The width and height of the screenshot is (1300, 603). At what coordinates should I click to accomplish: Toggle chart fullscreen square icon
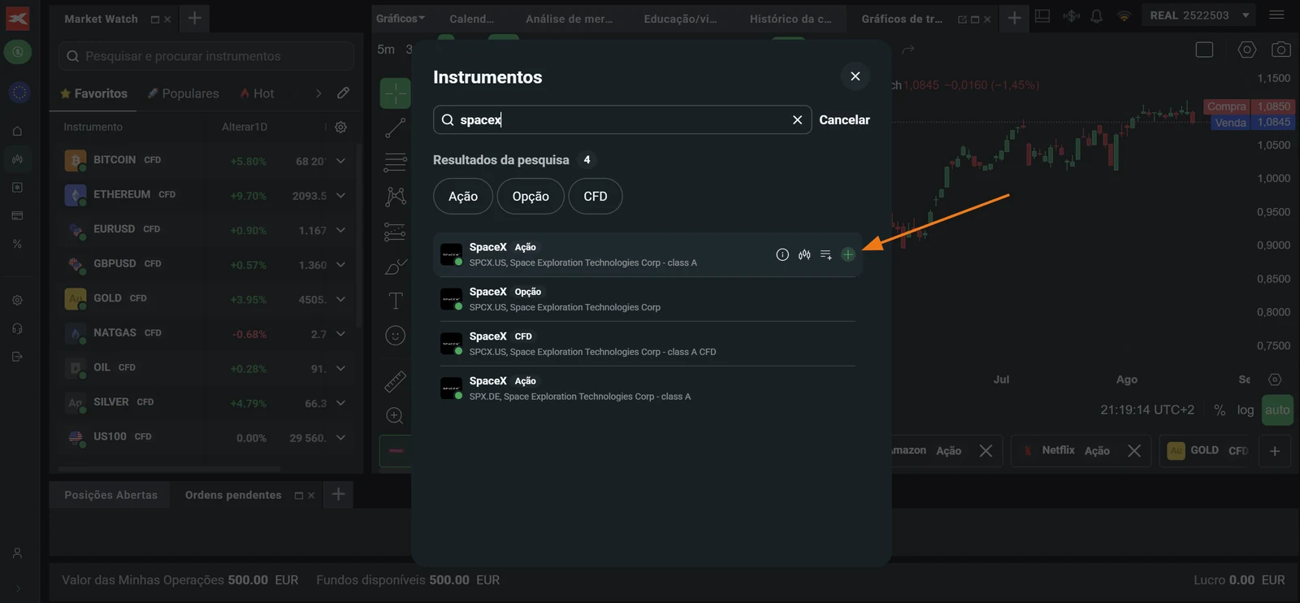point(1204,50)
